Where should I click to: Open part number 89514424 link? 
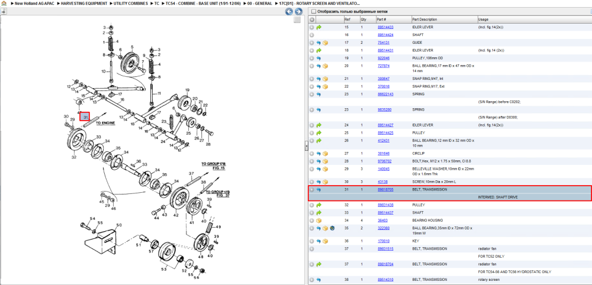(385, 35)
